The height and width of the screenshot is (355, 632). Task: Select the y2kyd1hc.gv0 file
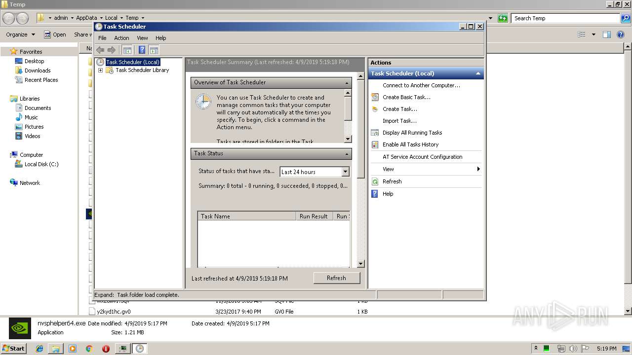[114, 312]
